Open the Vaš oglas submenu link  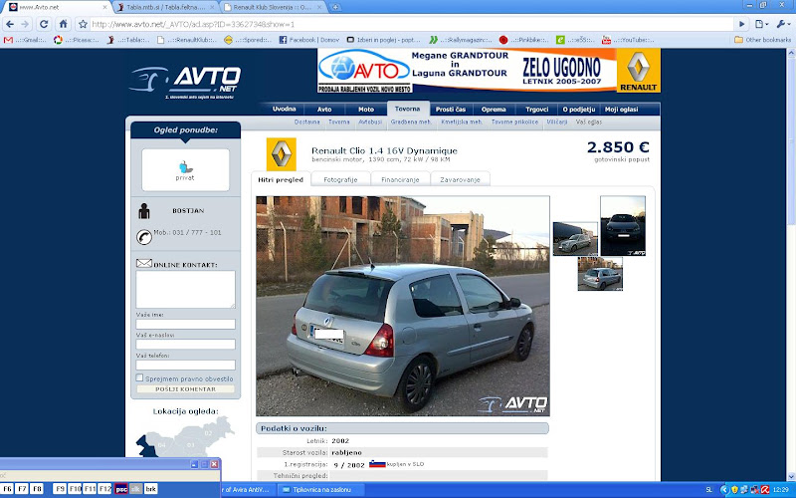click(x=589, y=122)
